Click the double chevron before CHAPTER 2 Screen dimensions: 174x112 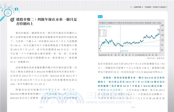pyautogui.click(x=131, y=7)
